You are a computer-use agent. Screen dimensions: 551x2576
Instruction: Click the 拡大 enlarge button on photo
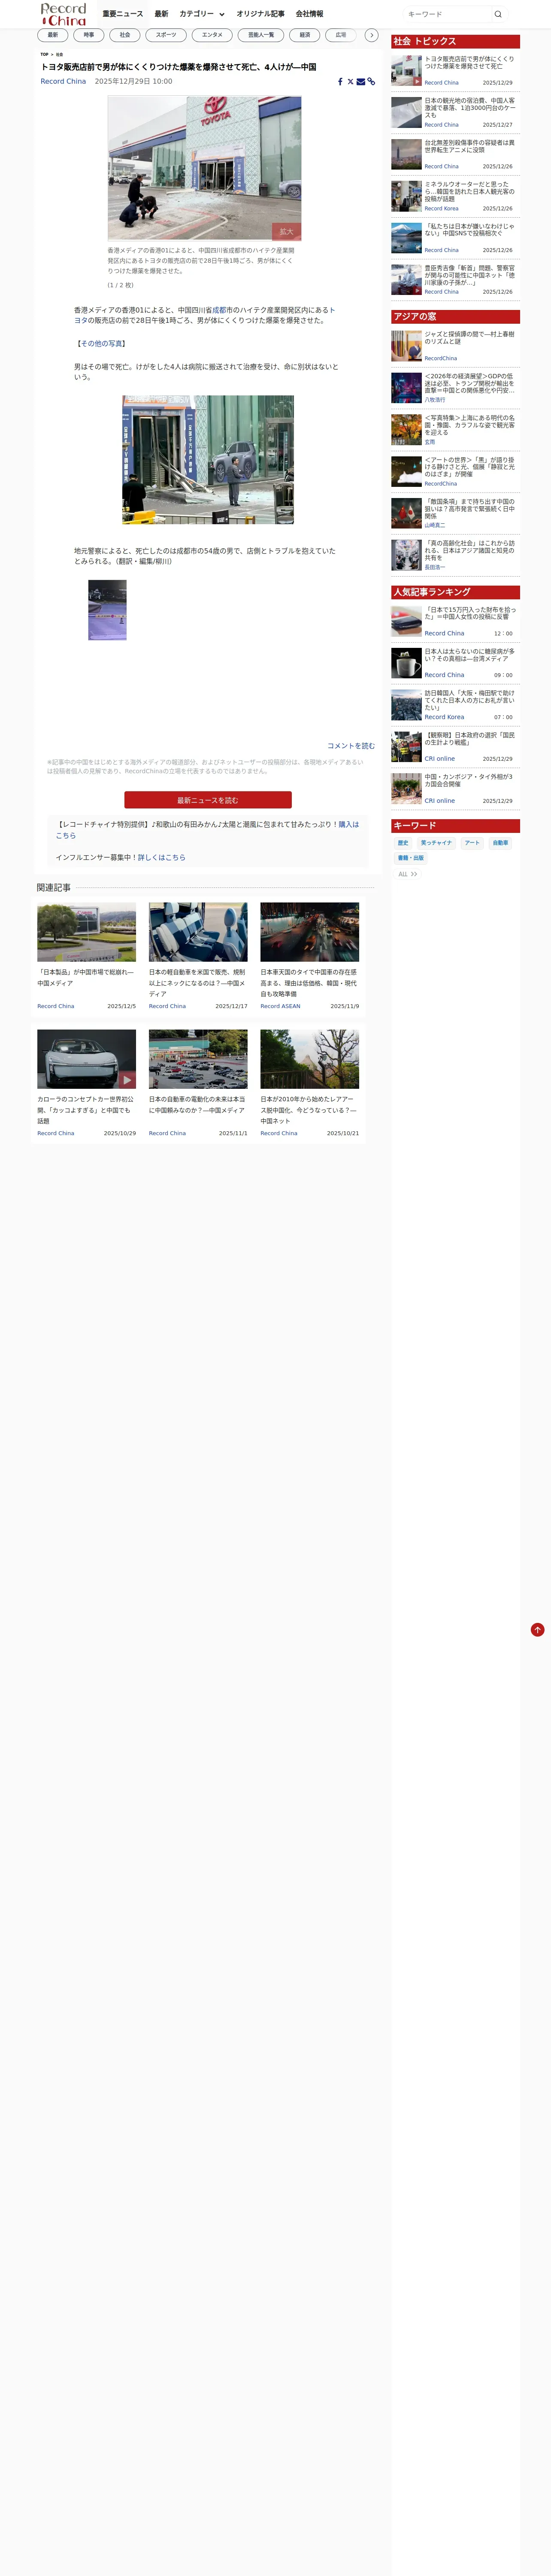(x=286, y=231)
